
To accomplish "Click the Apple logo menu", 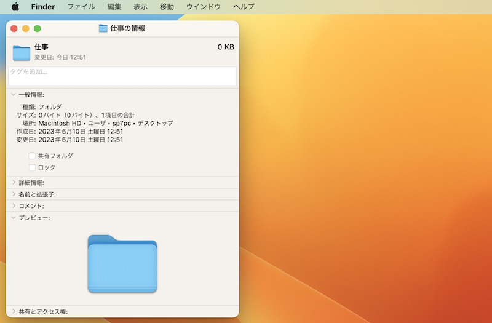I will click(x=15, y=7).
